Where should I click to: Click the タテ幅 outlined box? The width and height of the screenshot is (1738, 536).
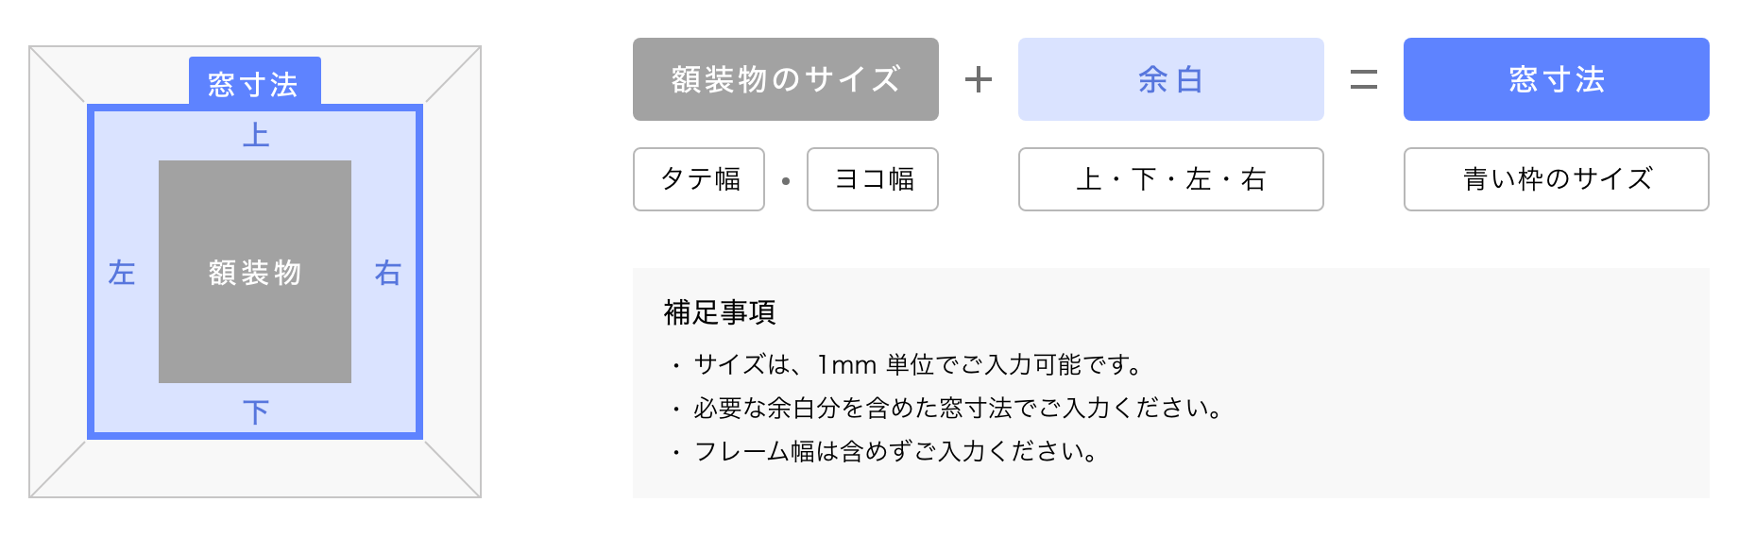point(699,179)
